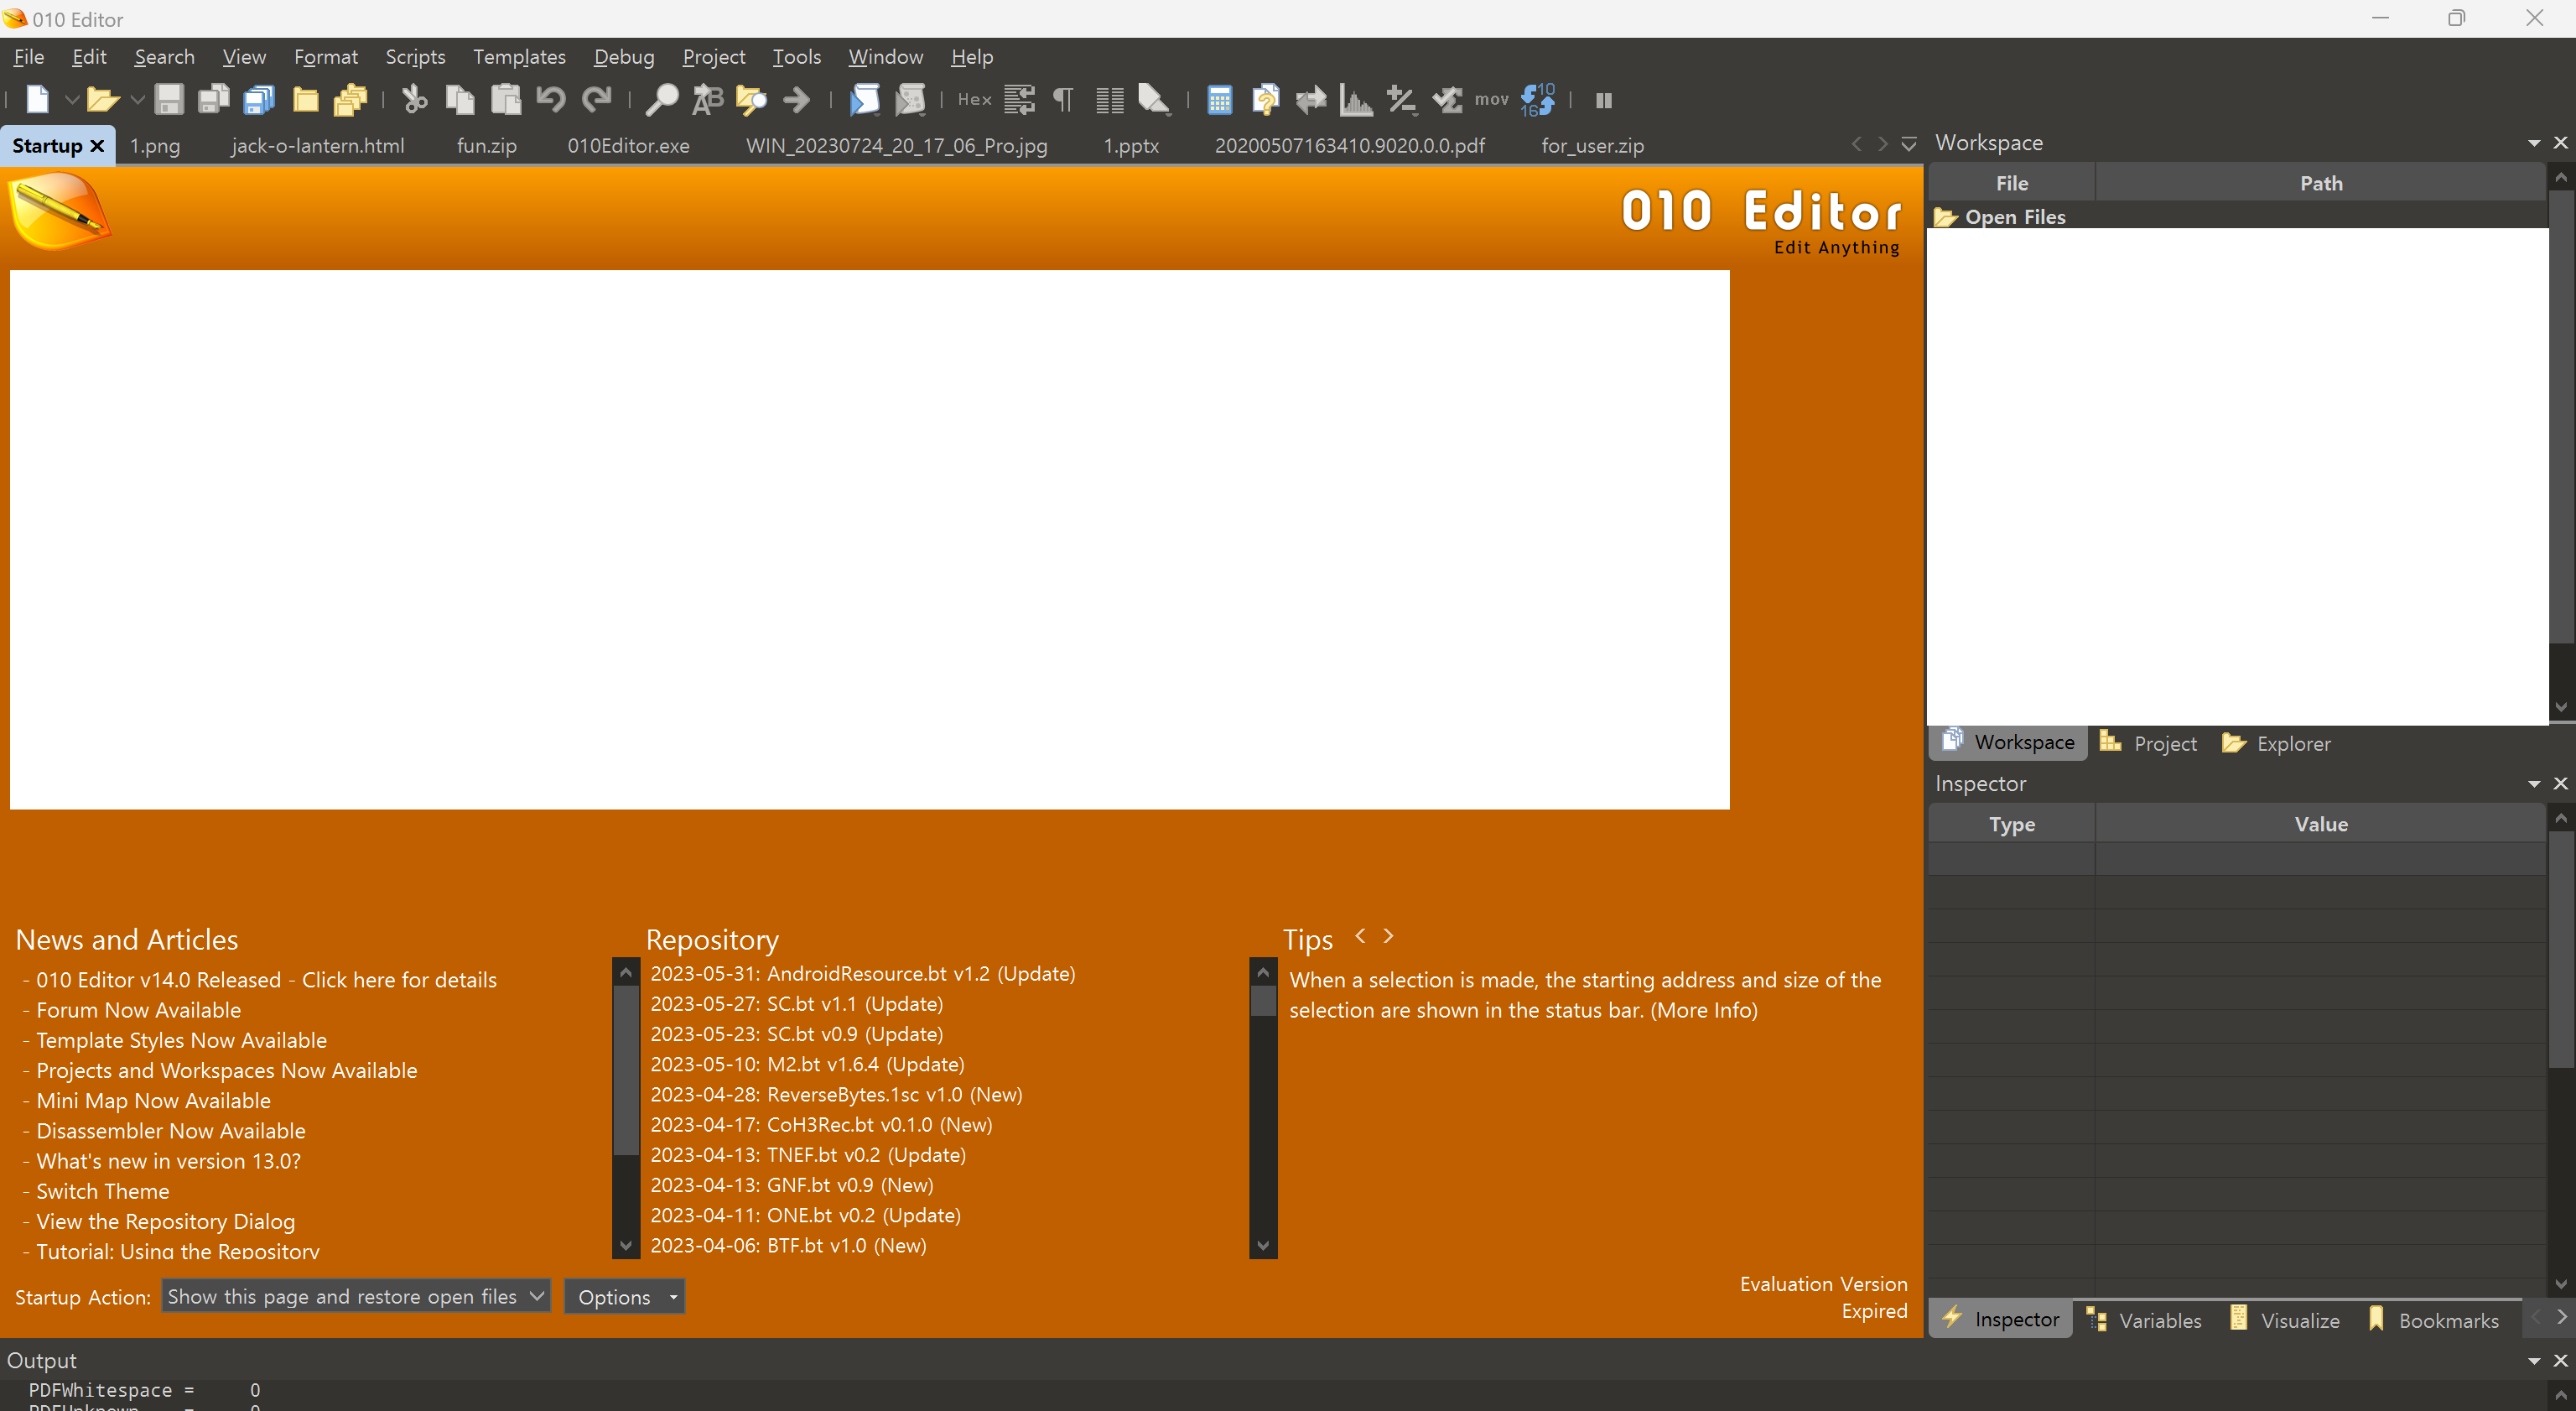Click the Close file folder icon
Screen dimensions: 2576x1411
(305, 99)
